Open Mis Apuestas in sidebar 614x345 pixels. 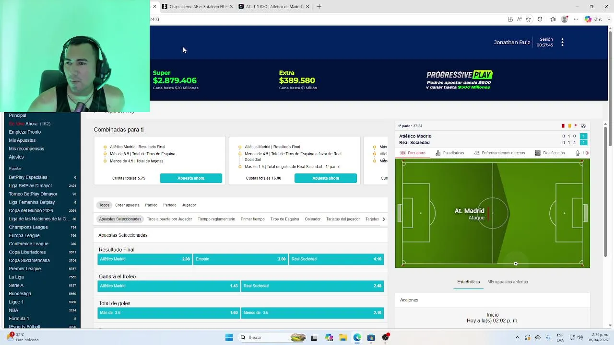(22, 140)
